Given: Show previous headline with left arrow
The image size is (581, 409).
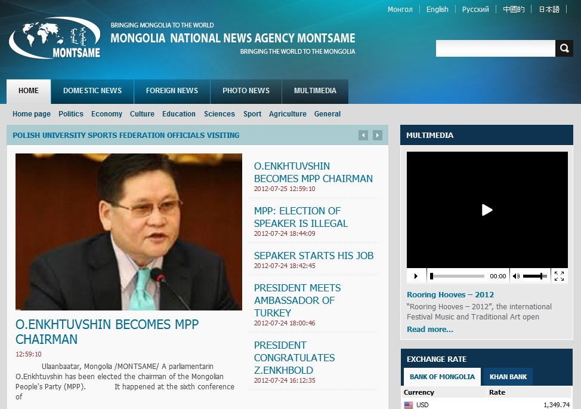Looking at the screenshot, I should click(363, 136).
